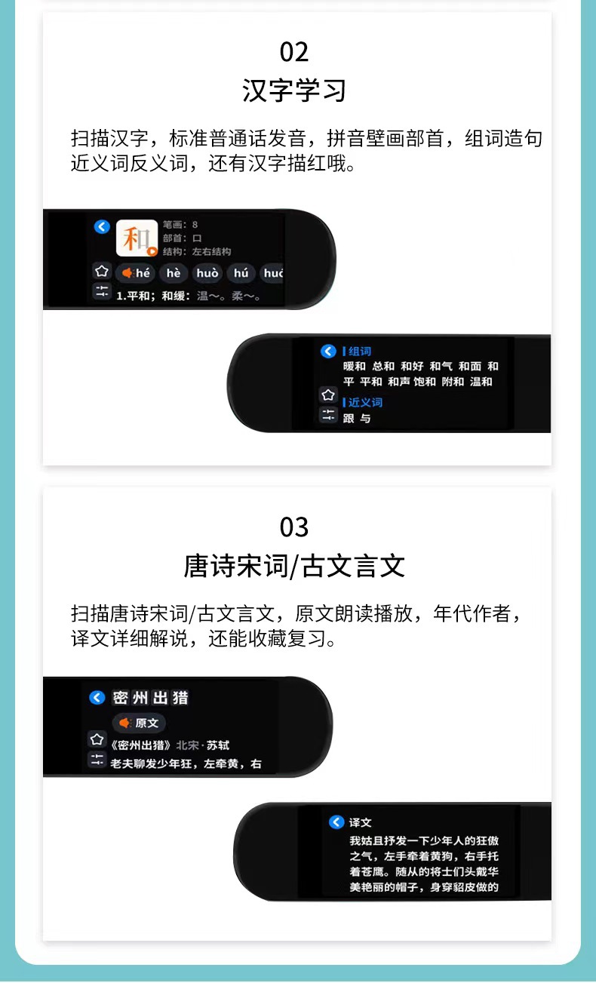The height and width of the screenshot is (983, 596).
Task: Choose the hú pinyin reading
Action: (x=241, y=273)
